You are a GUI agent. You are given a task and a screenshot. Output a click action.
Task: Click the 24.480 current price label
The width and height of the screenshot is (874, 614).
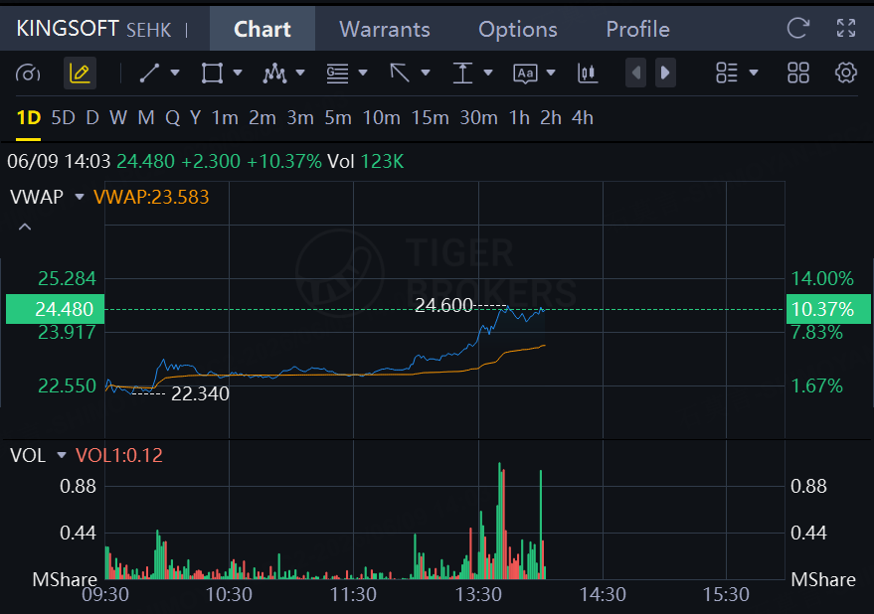click(x=55, y=309)
